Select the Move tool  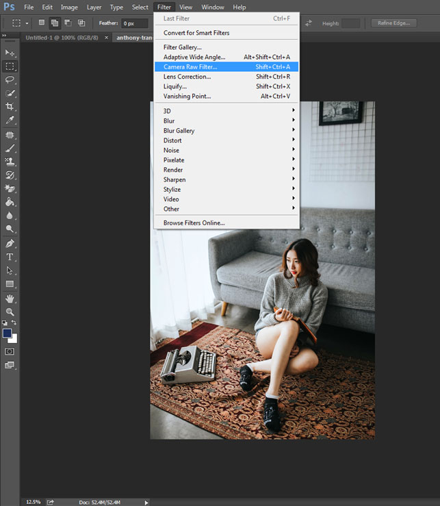[x=10, y=53]
